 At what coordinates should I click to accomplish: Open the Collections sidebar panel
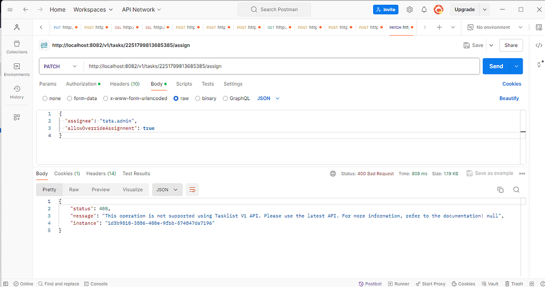coord(16,47)
